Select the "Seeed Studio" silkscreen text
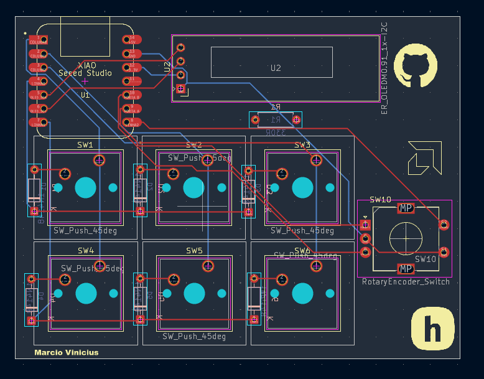Screen dimensions: 484x379 85,73
